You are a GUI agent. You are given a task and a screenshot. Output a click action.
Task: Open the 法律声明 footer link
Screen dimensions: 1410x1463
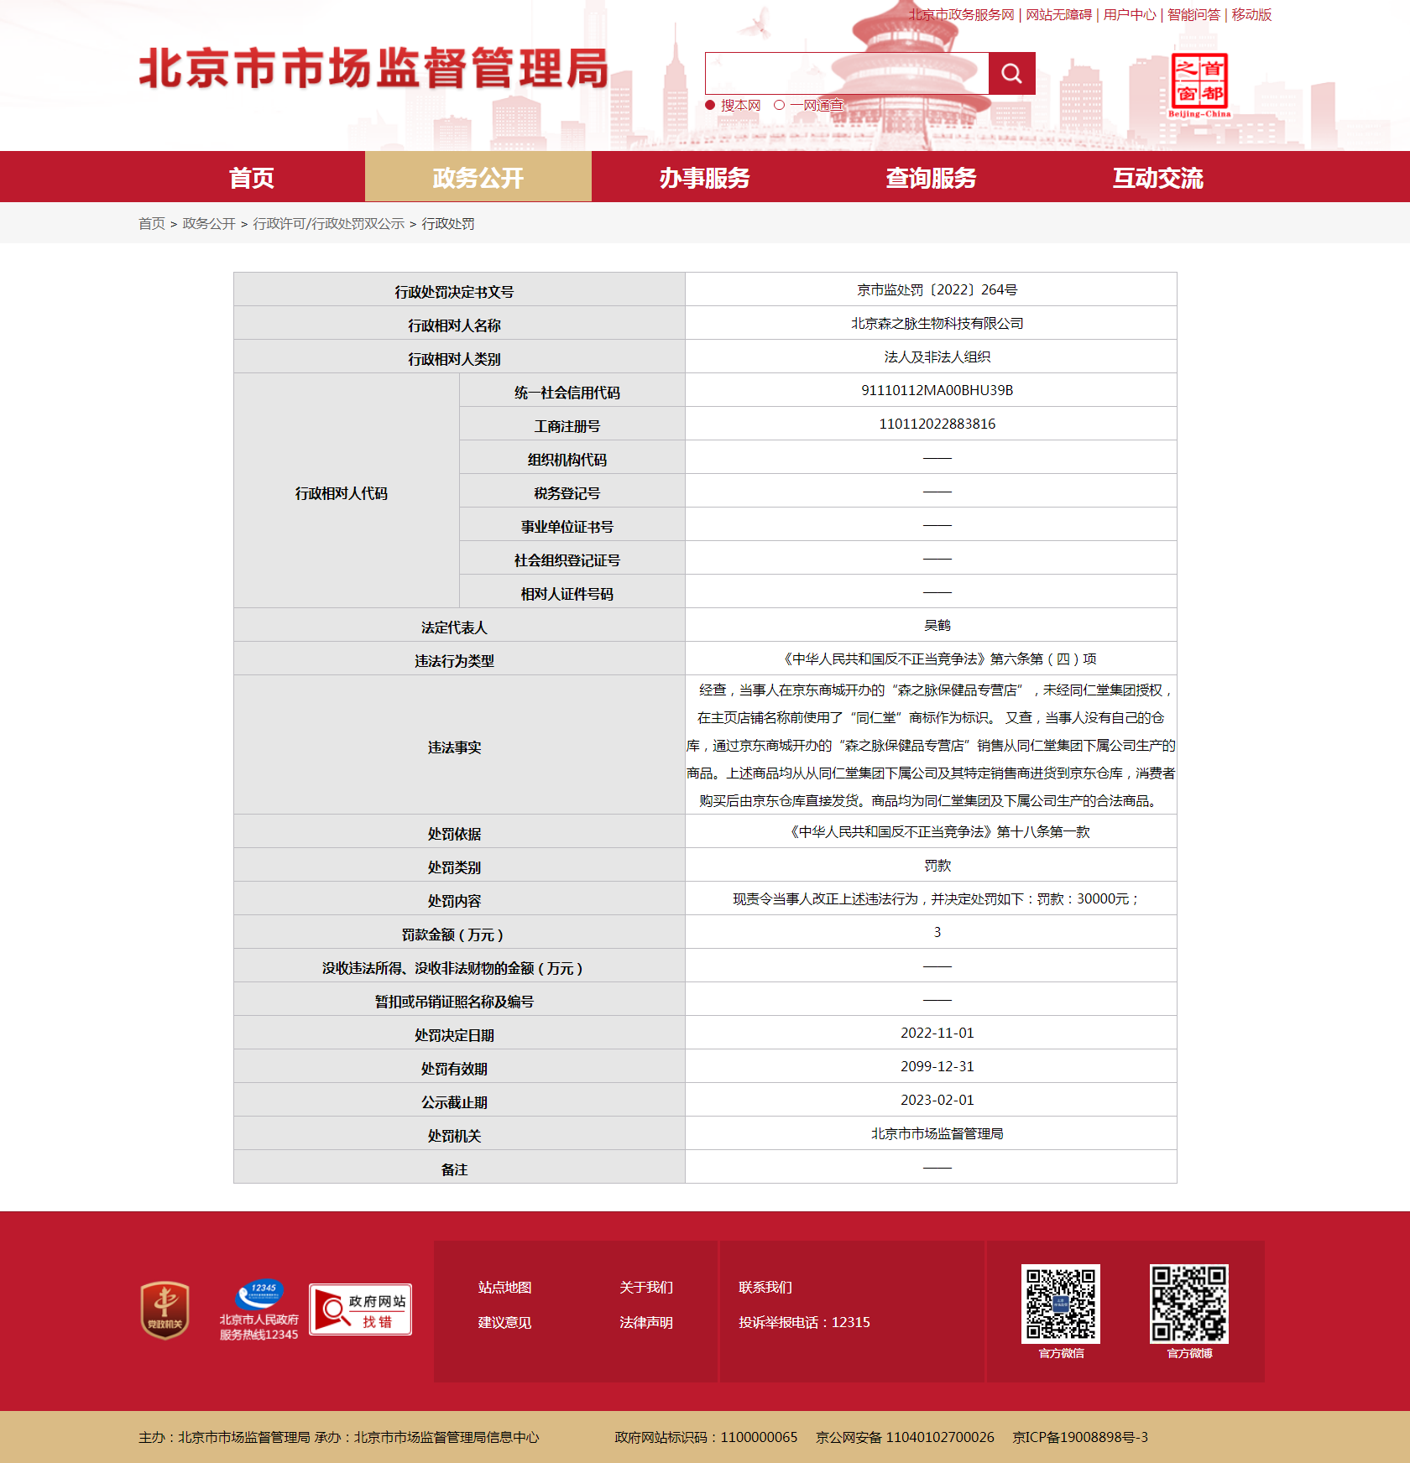point(646,1322)
